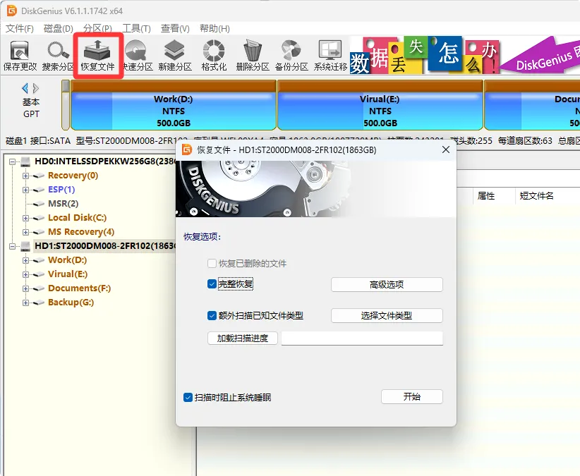The width and height of the screenshot is (580, 476).
Task: Open the 文件(F) menu
Action: pyautogui.click(x=20, y=28)
